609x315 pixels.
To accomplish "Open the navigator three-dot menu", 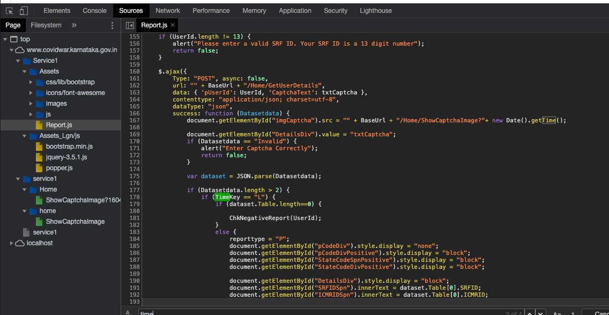I will (x=112, y=25).
